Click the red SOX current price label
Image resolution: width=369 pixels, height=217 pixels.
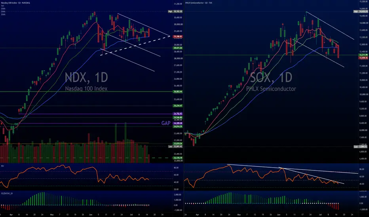point(363,58)
